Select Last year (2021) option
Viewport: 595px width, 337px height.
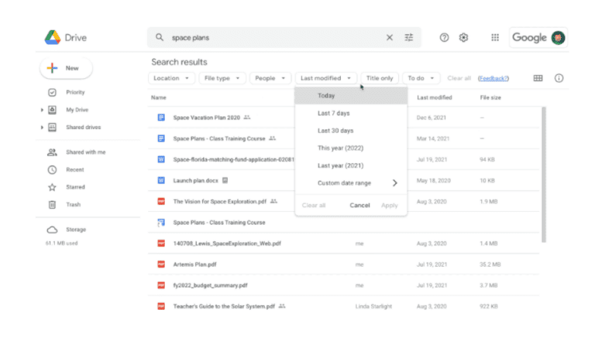(351, 165)
